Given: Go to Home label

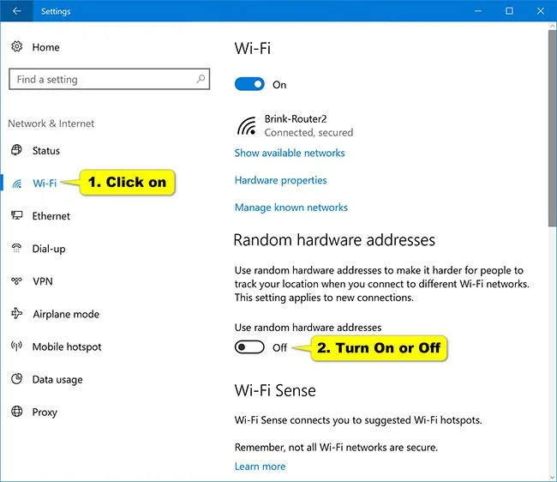Looking at the screenshot, I should 45,47.
